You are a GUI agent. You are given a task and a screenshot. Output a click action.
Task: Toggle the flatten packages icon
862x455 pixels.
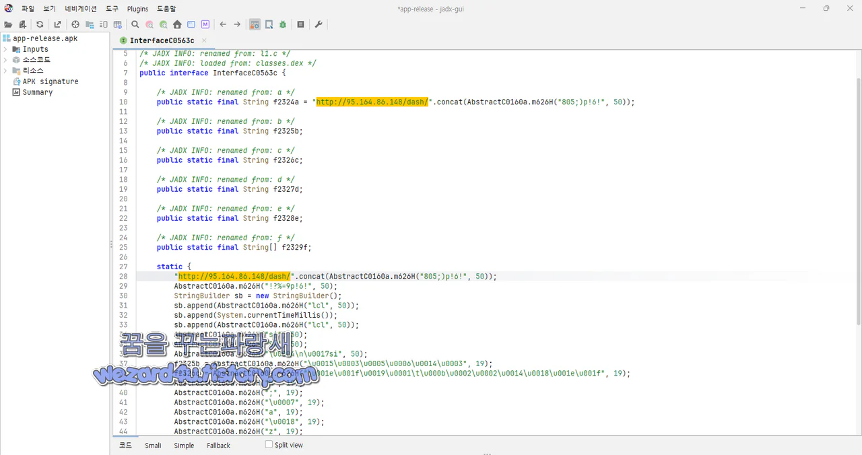click(90, 24)
